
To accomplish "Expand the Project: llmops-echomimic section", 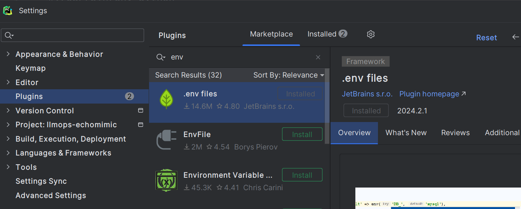I will pos(8,125).
